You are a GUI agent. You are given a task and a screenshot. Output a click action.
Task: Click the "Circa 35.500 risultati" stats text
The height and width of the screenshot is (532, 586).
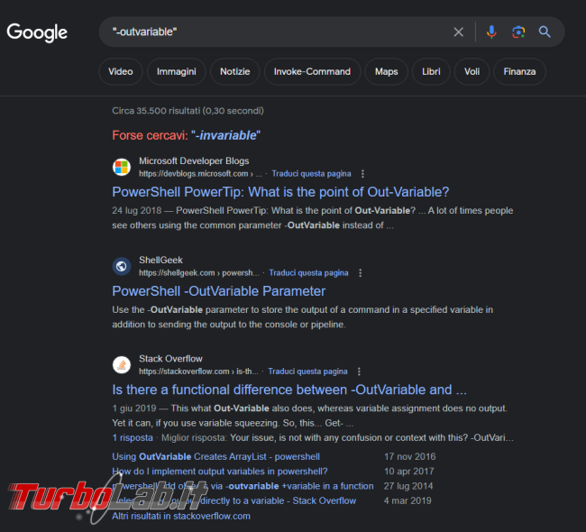tap(188, 111)
